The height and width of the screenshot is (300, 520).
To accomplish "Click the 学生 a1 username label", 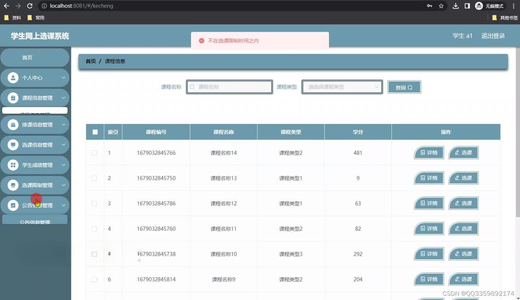I will tap(463, 36).
